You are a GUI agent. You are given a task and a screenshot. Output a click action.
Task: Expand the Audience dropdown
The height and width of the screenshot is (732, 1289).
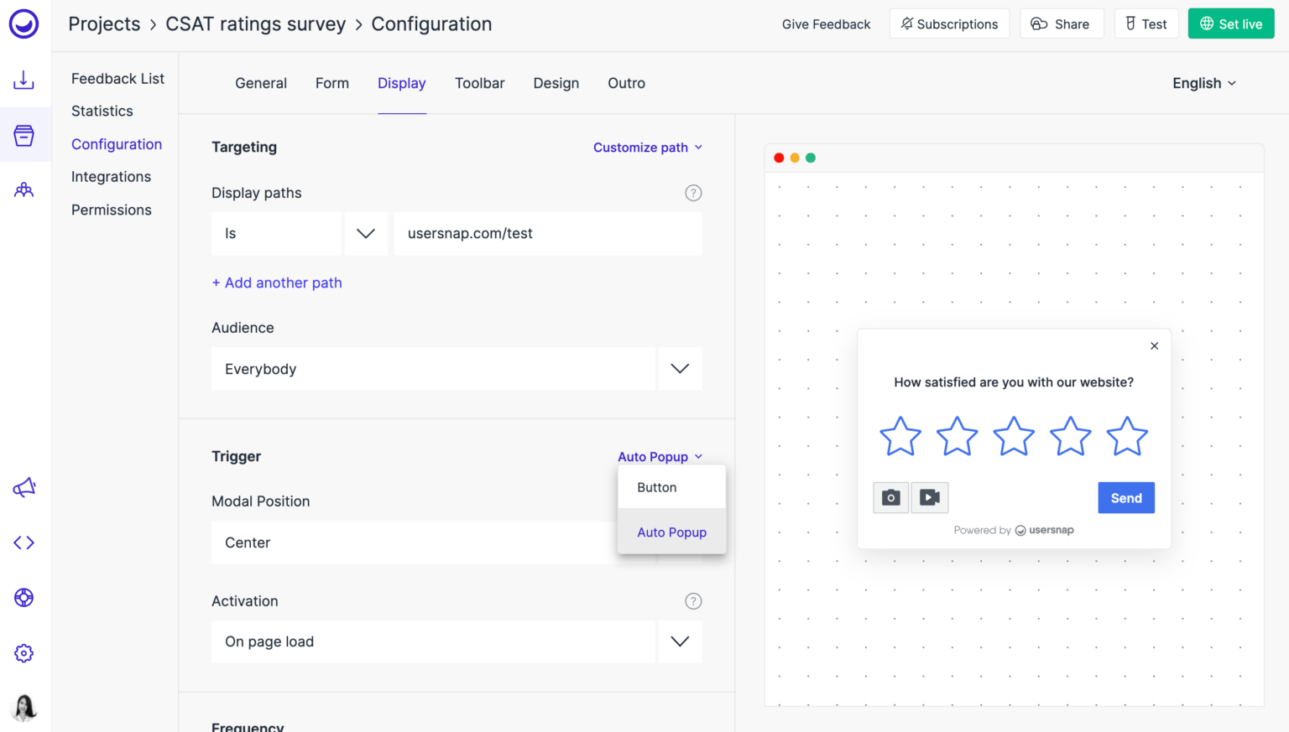coord(679,369)
